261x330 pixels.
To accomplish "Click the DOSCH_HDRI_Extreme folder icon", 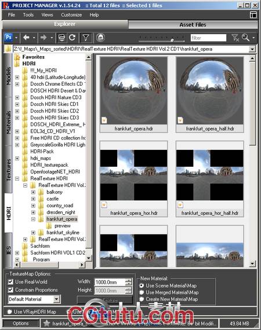I will click(x=25, y=124).
